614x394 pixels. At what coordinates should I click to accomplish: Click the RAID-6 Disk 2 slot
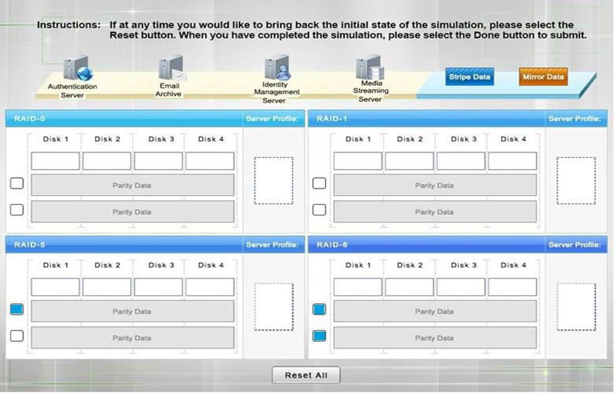[x=409, y=287]
